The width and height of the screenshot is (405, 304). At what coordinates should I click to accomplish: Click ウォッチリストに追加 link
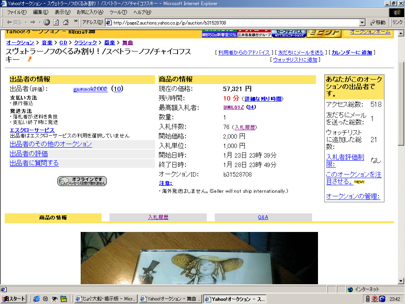click(295, 60)
